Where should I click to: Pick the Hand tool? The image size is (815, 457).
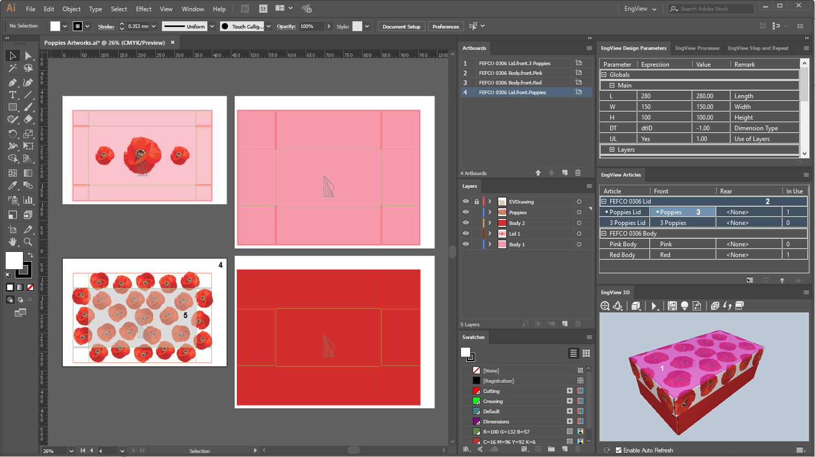13,242
